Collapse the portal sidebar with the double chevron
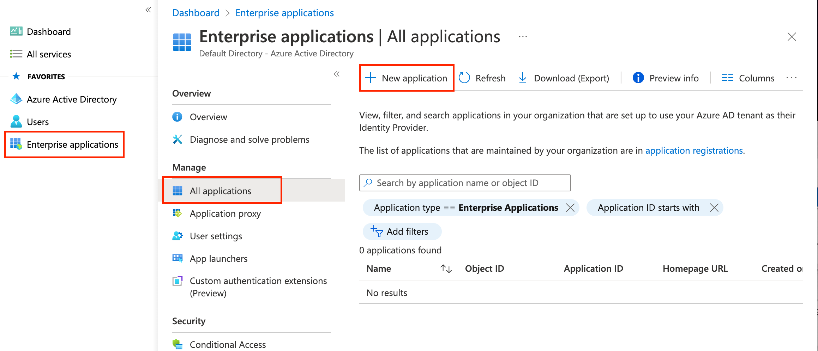This screenshot has width=818, height=351. click(x=148, y=10)
